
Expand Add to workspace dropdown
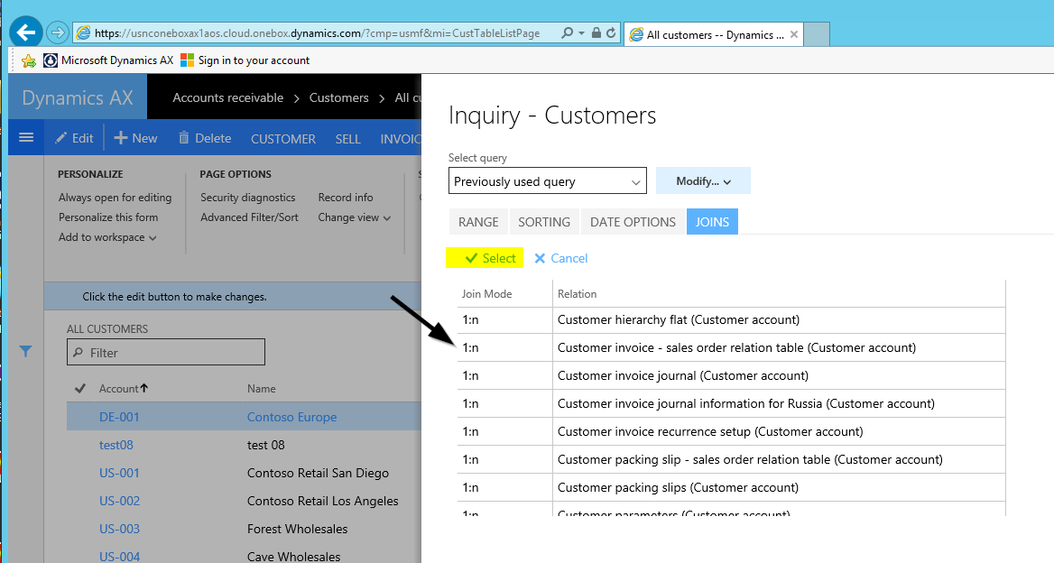point(107,237)
